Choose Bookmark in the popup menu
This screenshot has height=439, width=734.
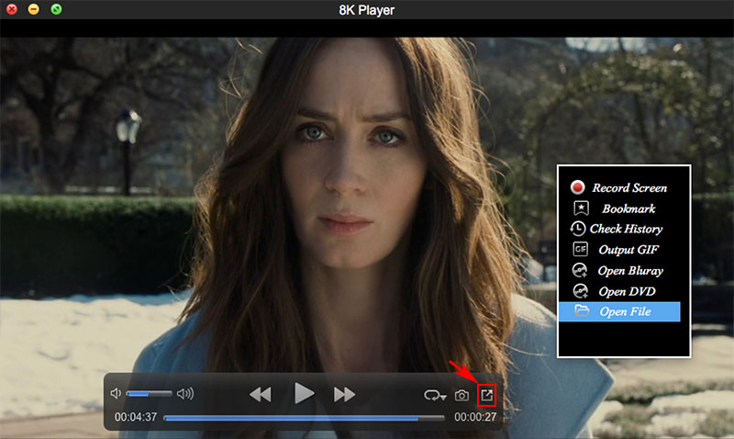click(628, 208)
